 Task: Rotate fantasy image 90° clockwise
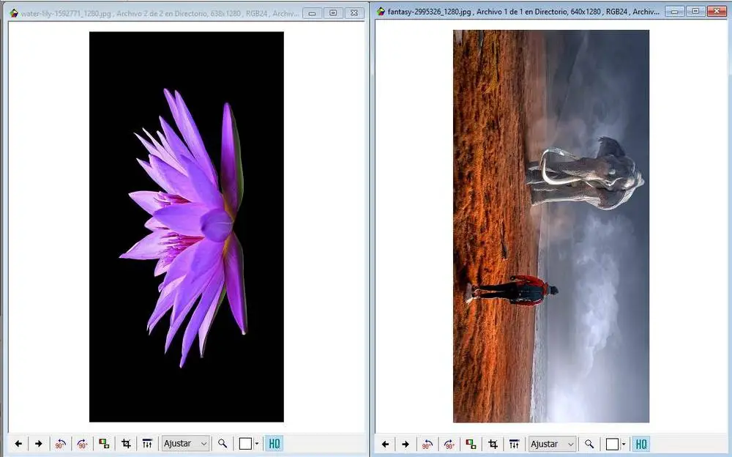[449, 444]
